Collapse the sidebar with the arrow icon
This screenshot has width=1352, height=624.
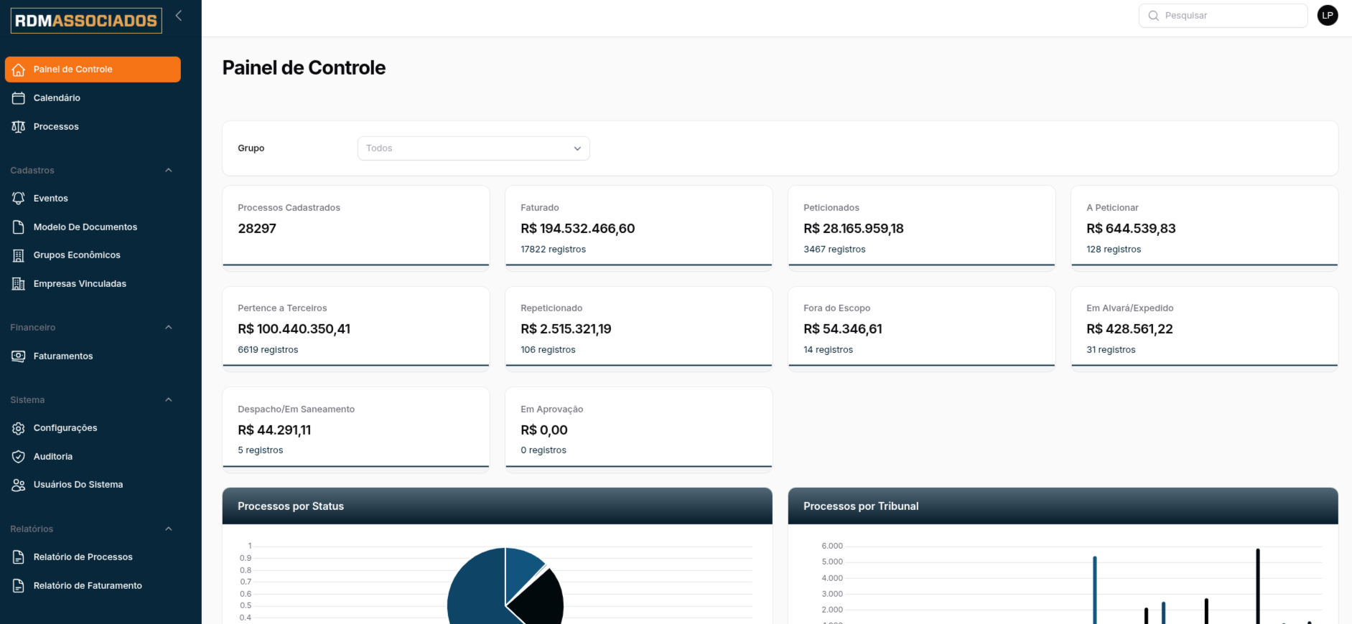(179, 16)
